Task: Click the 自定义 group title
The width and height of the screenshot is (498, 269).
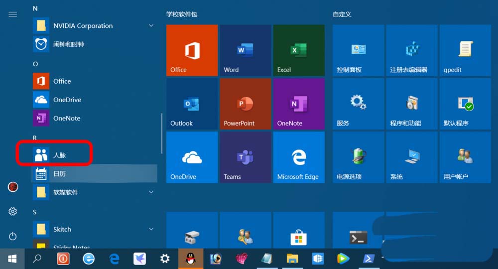Action: [342, 14]
